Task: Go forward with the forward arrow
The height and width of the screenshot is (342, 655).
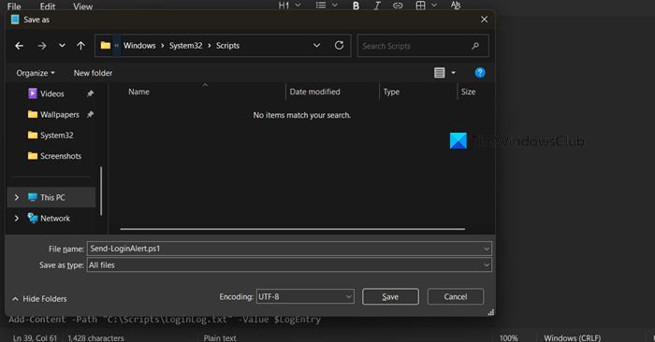Action: tap(42, 46)
